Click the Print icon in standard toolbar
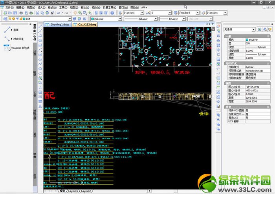The width and height of the screenshot is (275, 198). tap(21, 13)
